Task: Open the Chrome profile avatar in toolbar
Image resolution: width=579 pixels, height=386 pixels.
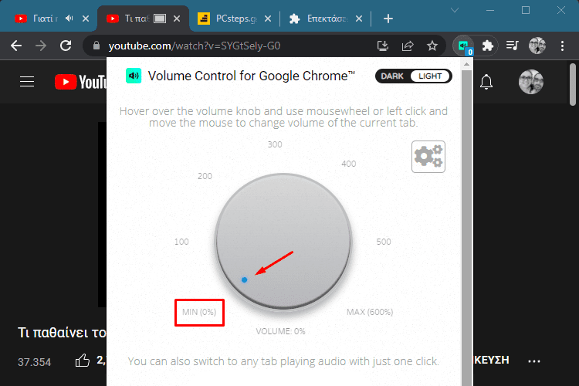Action: pos(537,46)
